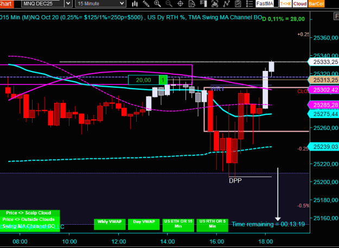Click the 25360,00 price axis label

(x=325, y=38)
